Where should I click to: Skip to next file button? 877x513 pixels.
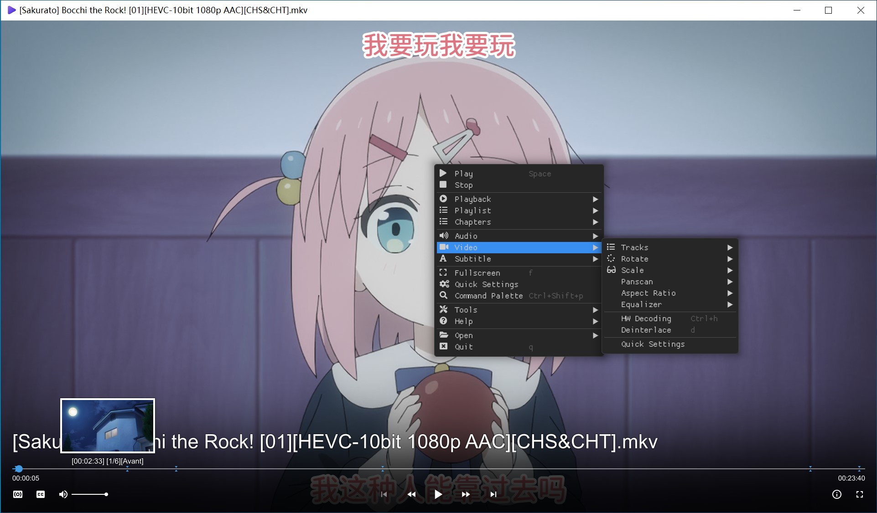click(493, 494)
